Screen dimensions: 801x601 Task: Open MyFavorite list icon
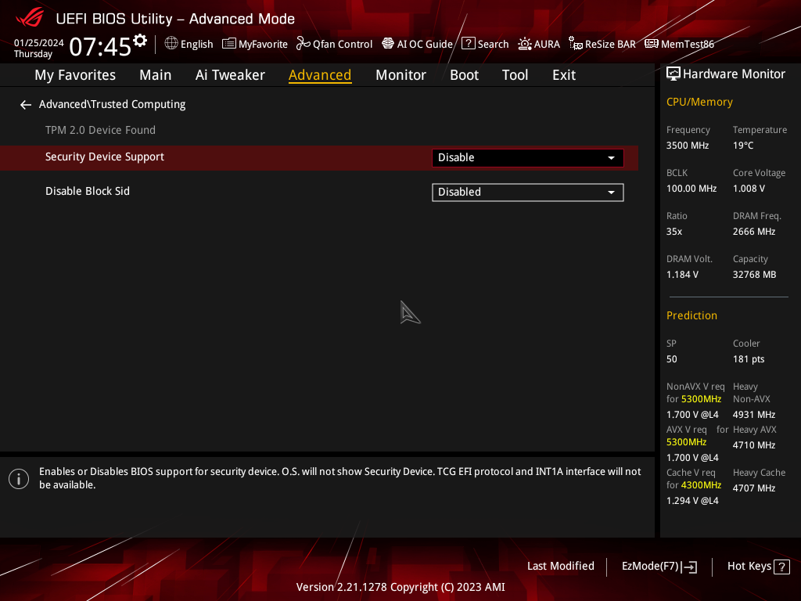point(229,44)
